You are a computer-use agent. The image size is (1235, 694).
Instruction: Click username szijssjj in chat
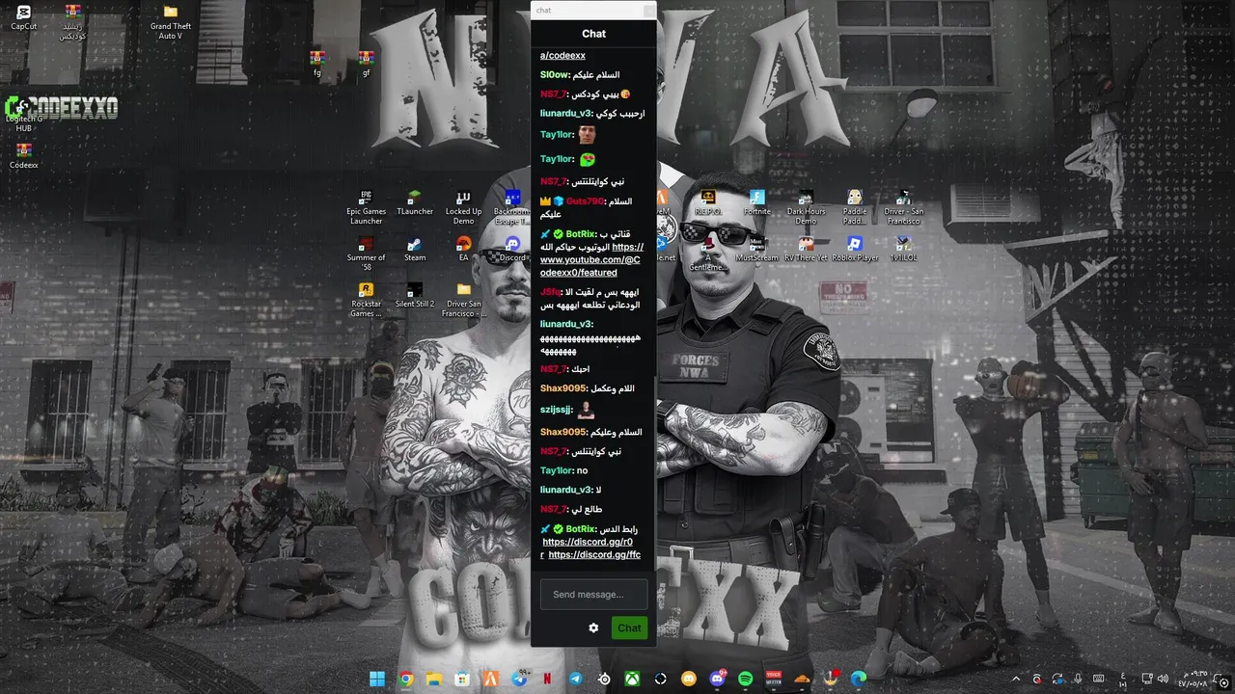coord(556,410)
